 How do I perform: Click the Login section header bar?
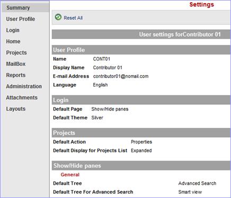pos(141,100)
